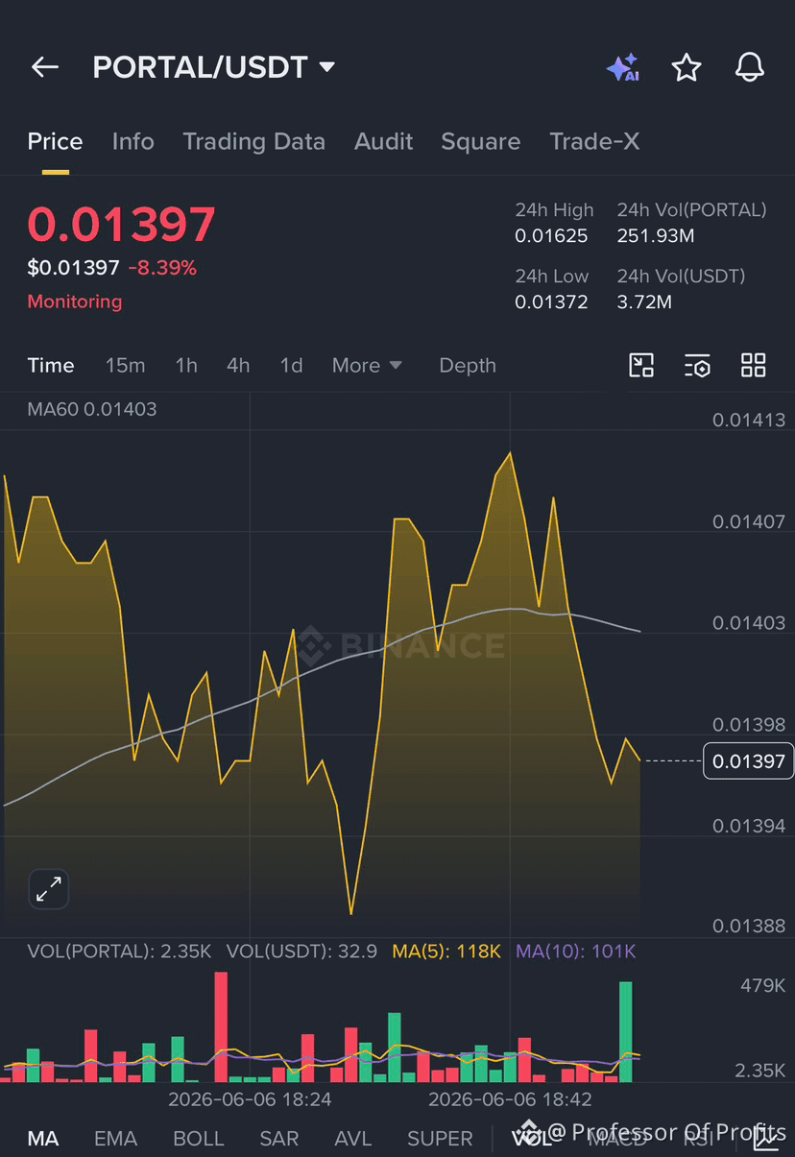Viewport: 795px width, 1157px height.
Task: Tap the Monitoring tag label
Action: (75, 301)
